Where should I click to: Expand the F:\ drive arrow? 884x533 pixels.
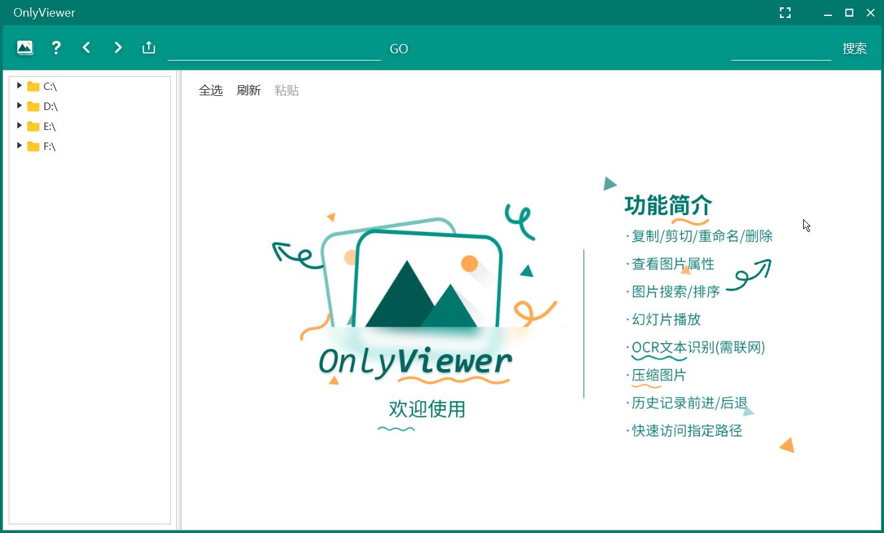[19, 145]
